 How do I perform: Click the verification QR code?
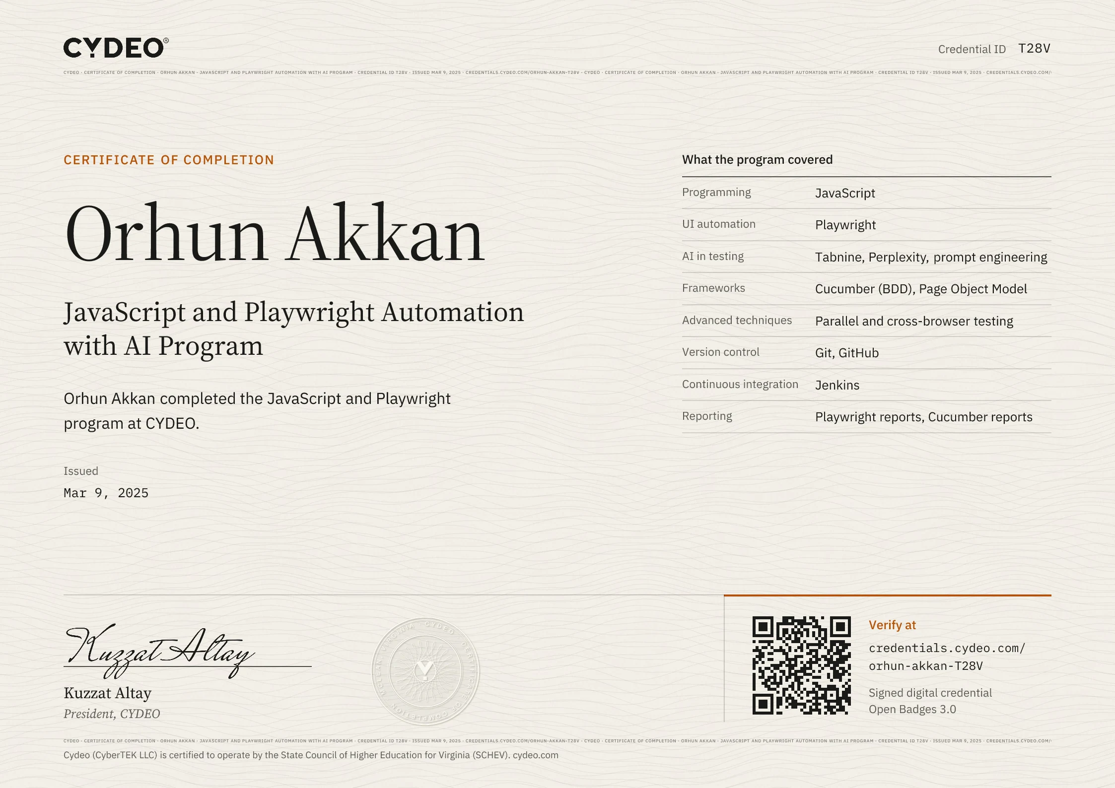pos(801,665)
